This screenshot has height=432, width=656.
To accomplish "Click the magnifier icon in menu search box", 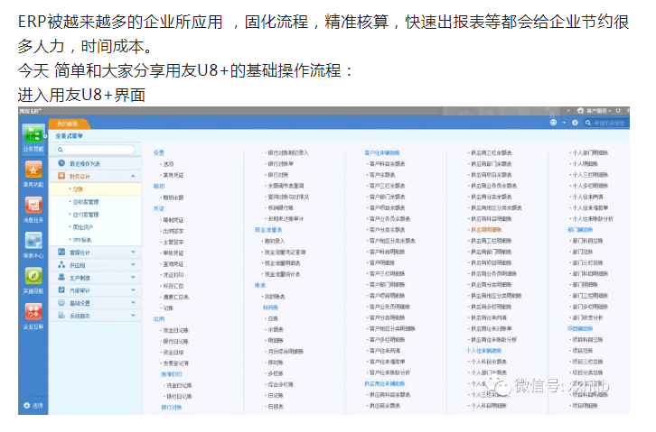I will point(61,150).
